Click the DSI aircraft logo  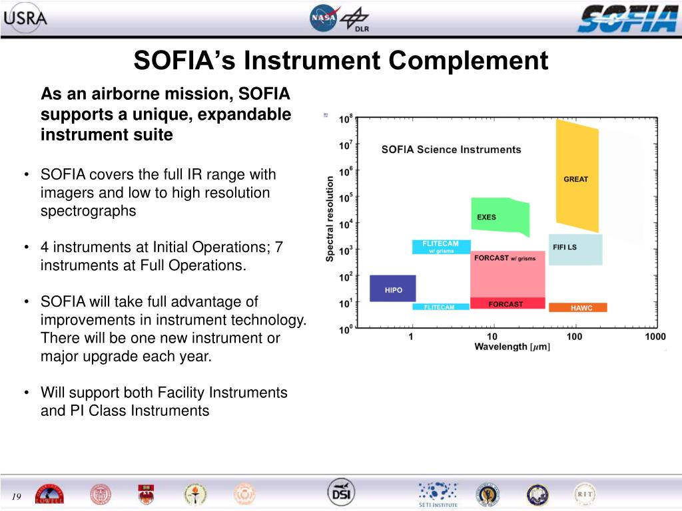click(341, 493)
